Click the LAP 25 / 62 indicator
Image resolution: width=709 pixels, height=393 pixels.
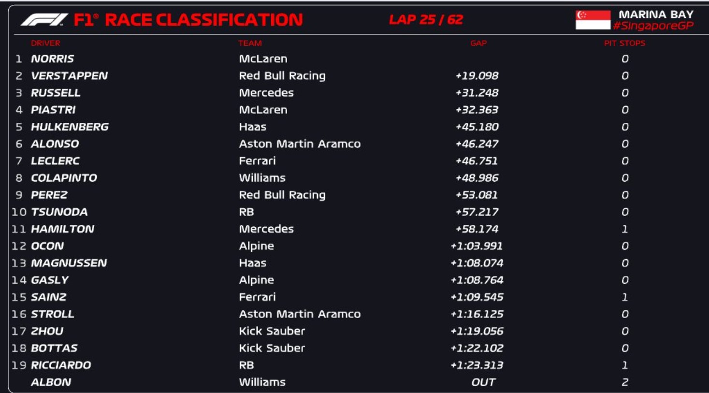pos(426,20)
